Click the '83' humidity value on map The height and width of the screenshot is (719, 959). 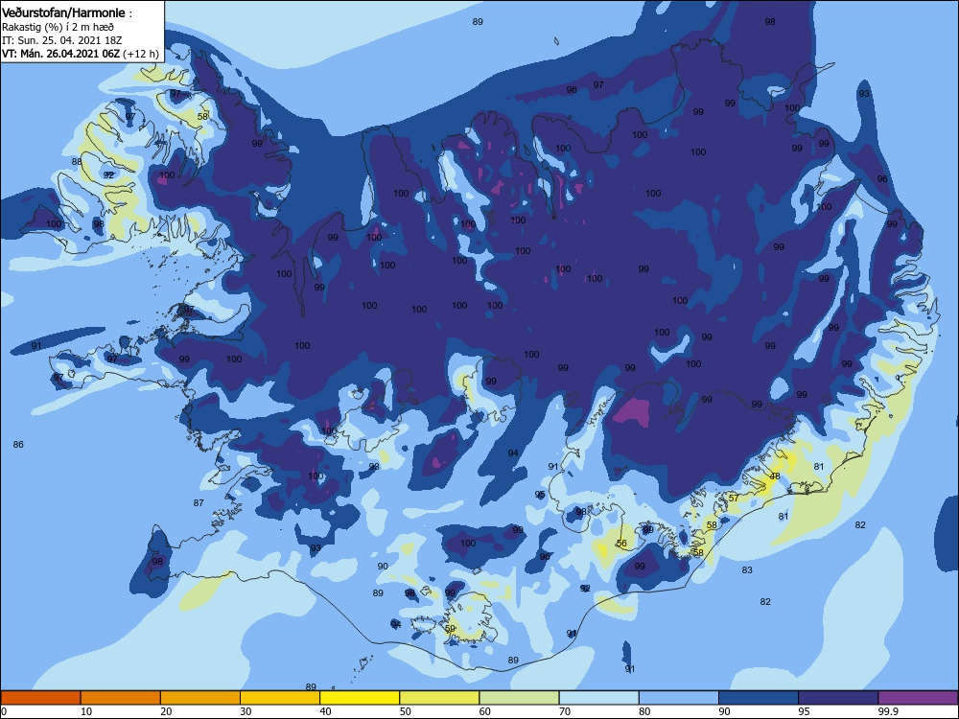tap(747, 570)
